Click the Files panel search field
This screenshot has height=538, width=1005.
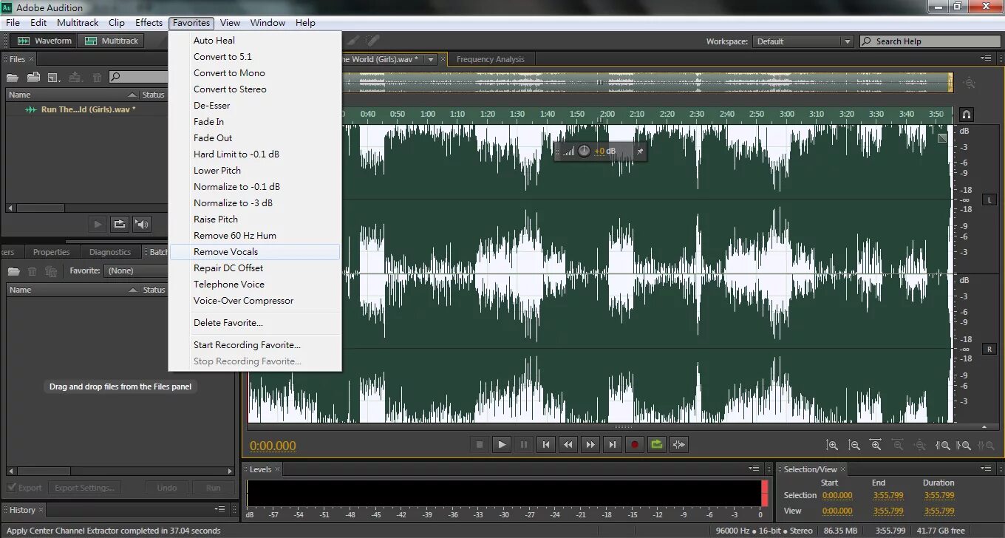tap(139, 77)
